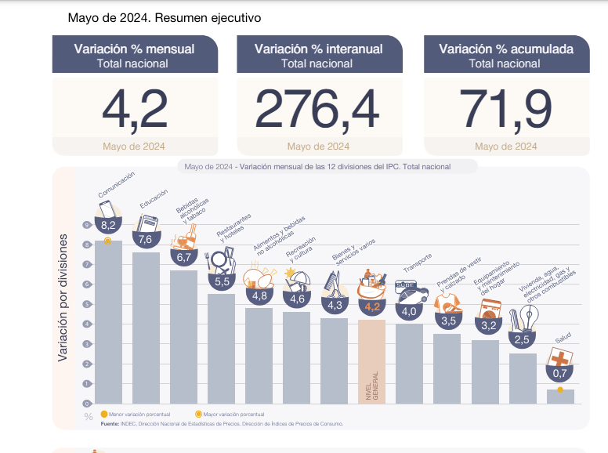Click the Educación notebook icon
The image size is (608, 453).
point(145,223)
